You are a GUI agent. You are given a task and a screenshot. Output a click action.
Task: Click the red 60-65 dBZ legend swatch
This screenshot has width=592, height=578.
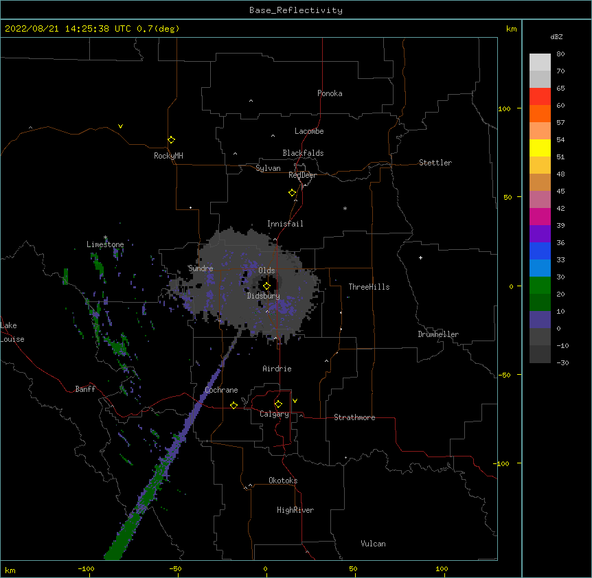click(540, 97)
